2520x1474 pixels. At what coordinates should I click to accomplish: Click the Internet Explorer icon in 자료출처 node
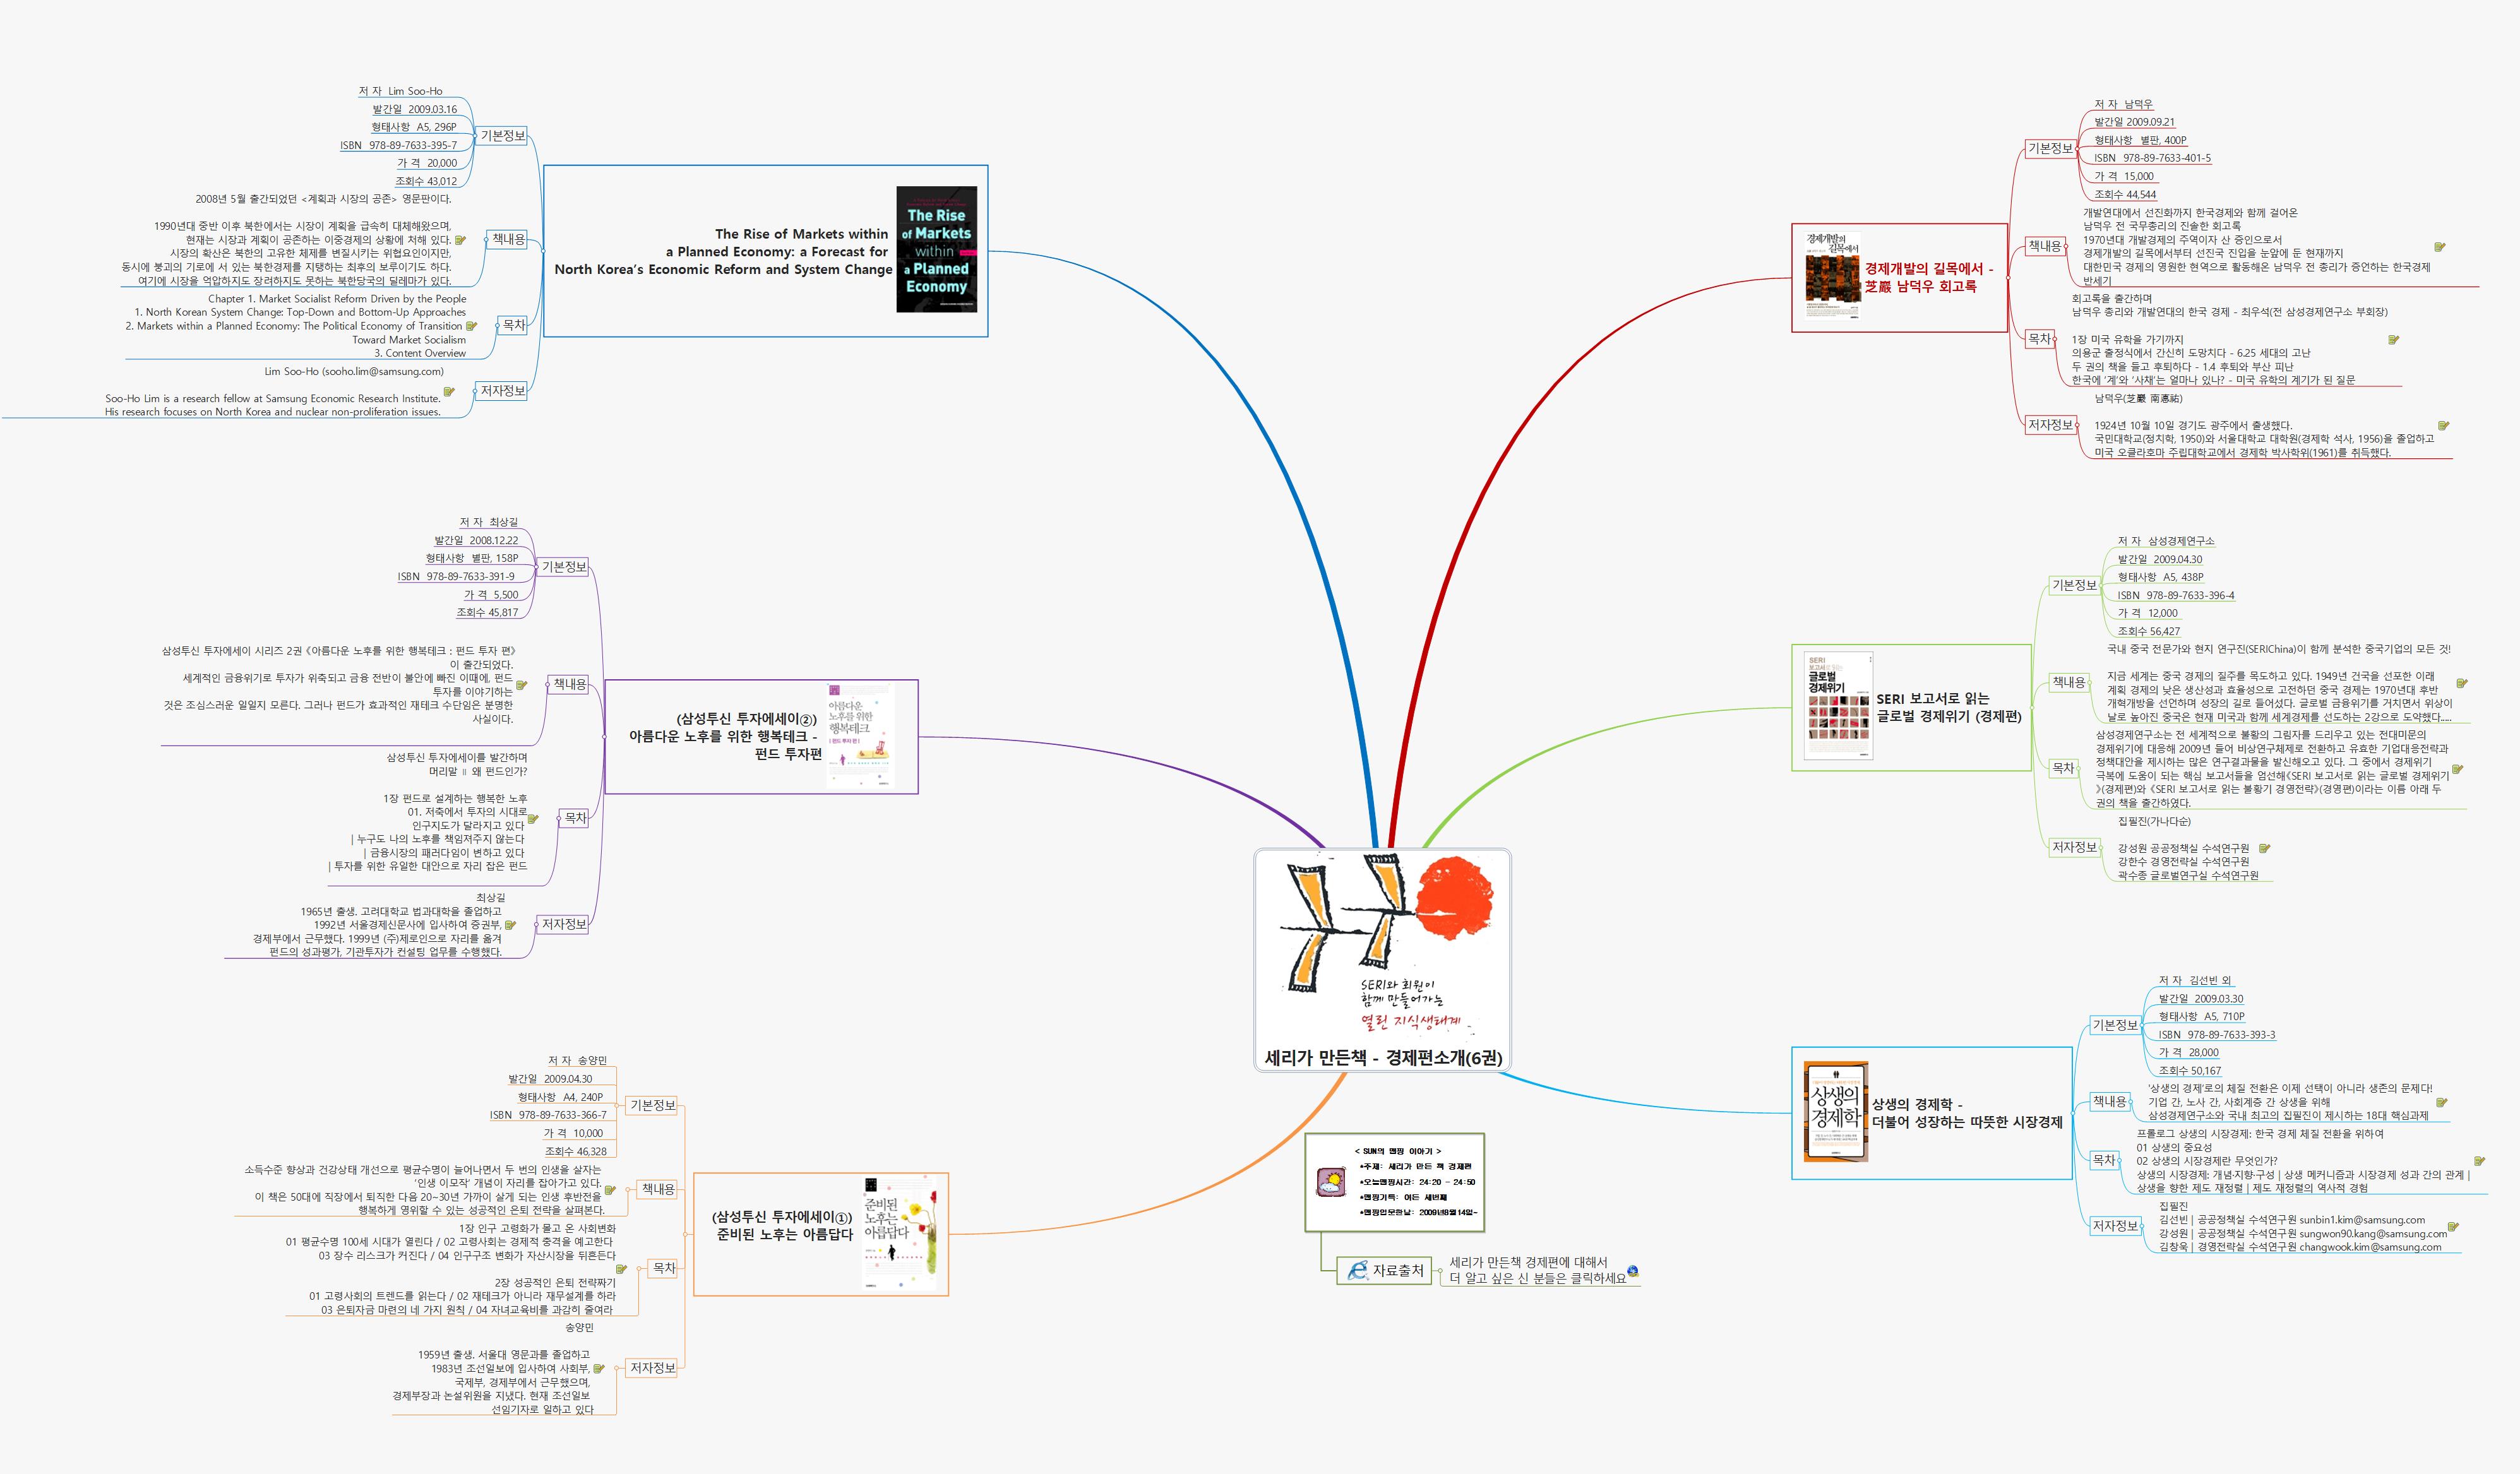1357,1270
